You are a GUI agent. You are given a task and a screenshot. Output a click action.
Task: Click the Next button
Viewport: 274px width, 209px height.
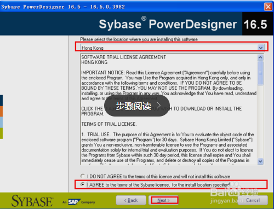[163, 200]
